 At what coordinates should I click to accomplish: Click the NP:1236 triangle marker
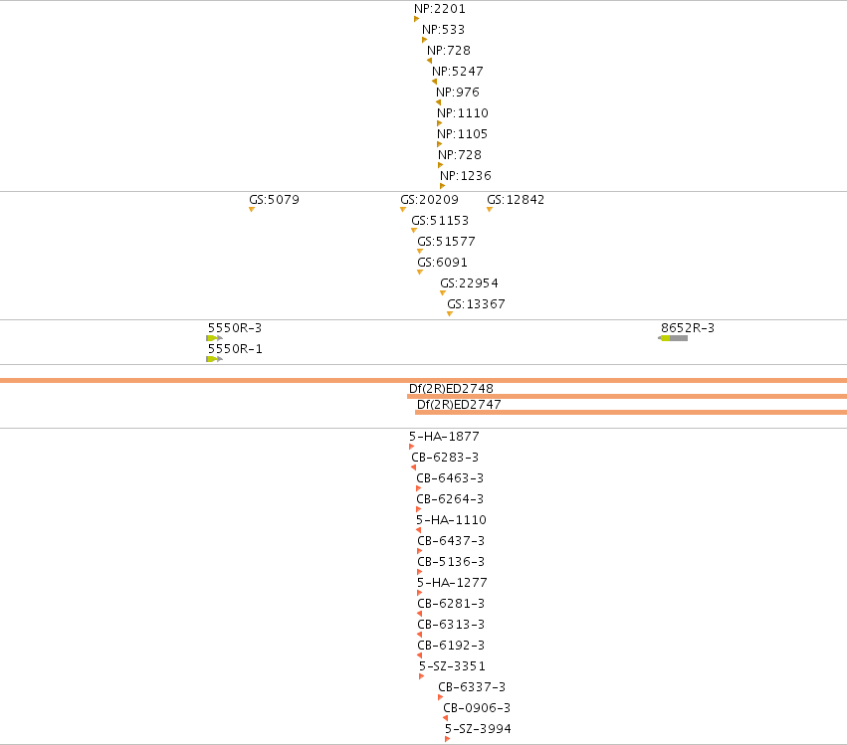pyautogui.click(x=442, y=186)
